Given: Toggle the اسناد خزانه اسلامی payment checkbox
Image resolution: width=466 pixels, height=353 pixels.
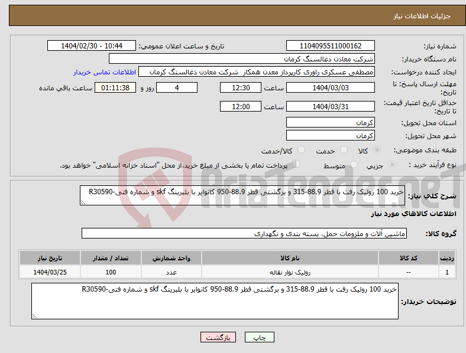Looking at the screenshot, I should 296,164.
